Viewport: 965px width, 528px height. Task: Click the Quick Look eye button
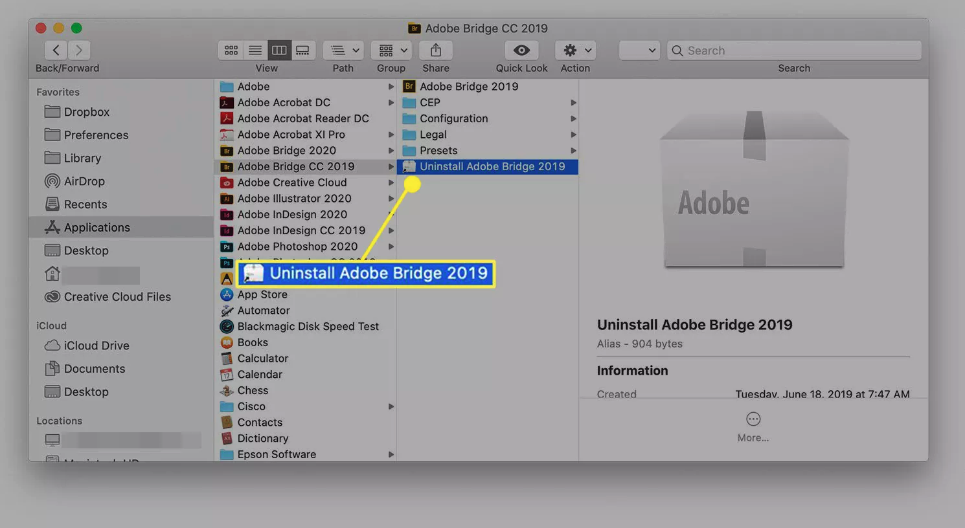521,50
